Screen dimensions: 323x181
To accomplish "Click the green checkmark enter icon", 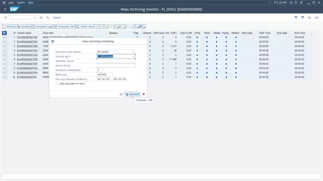I will [6, 18].
